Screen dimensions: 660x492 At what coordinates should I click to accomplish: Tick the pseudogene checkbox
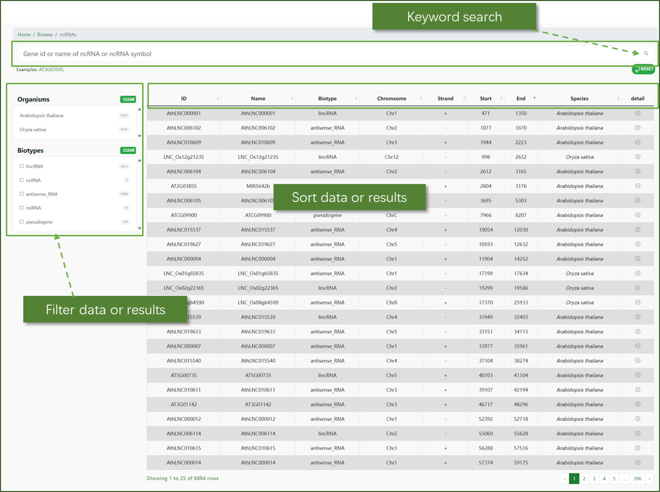[x=21, y=222]
